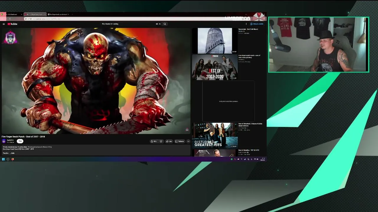Viewport: 378px width, 212px height.
Task: Click the video title Five Finger Death Punch
Action: (23, 137)
